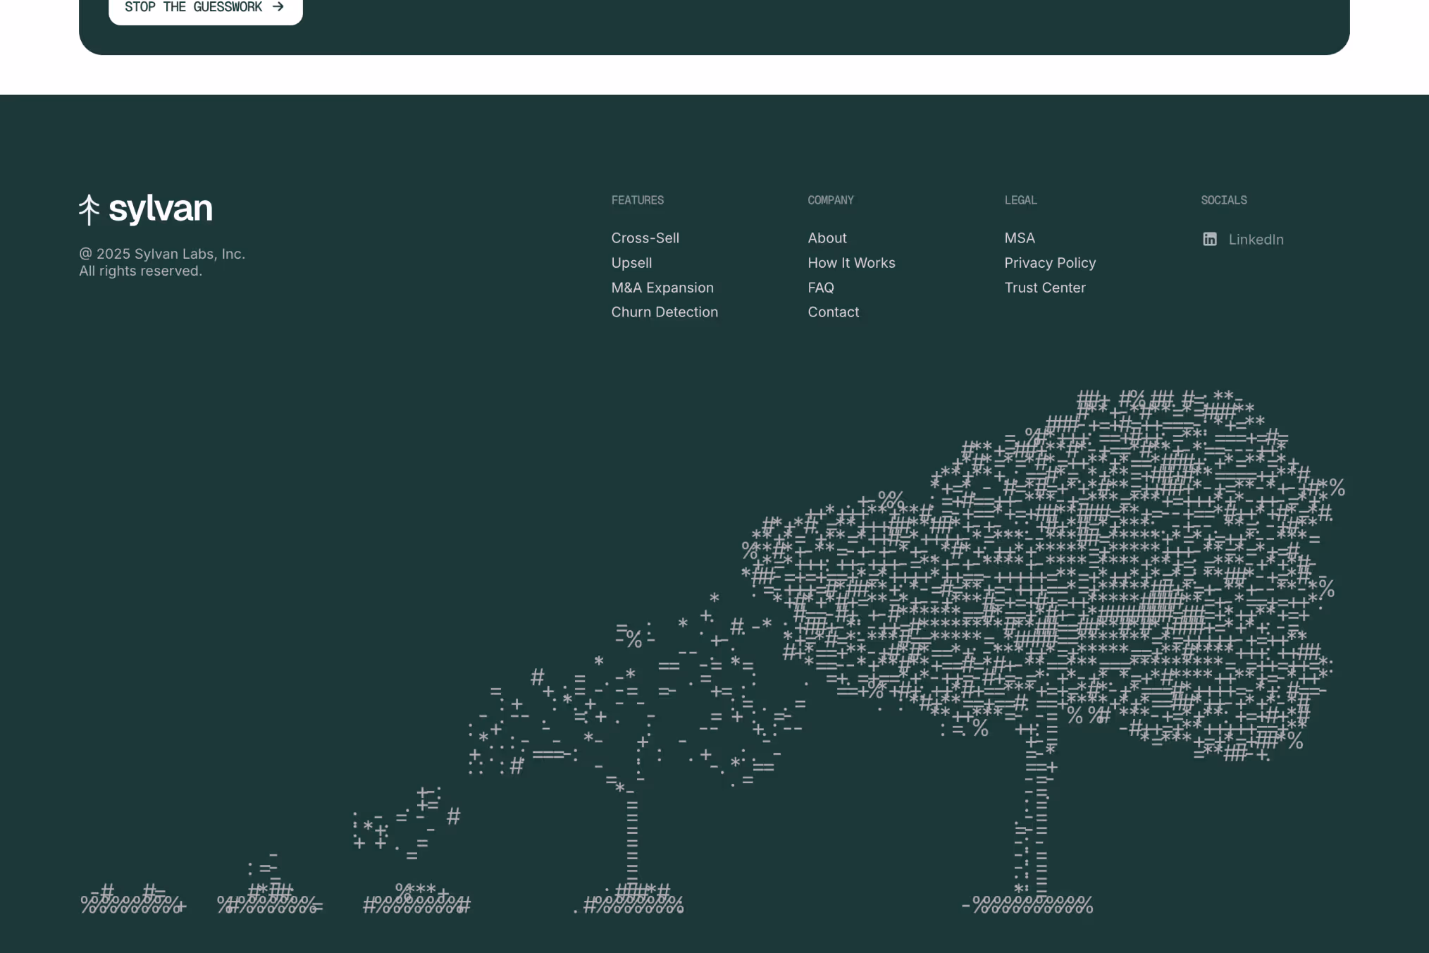Open the Cross-Sell features link
Screen dimensions: 1429x953
(x=645, y=238)
